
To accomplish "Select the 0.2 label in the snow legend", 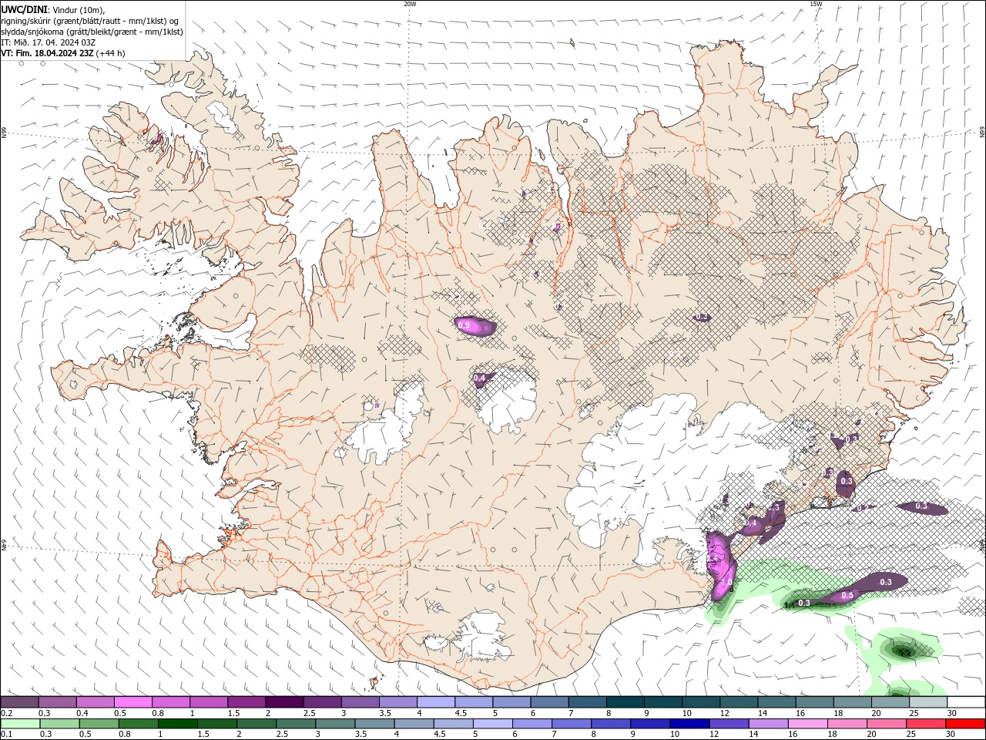I will click(6, 713).
